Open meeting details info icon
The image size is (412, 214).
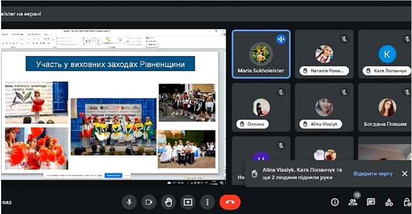(x=335, y=202)
